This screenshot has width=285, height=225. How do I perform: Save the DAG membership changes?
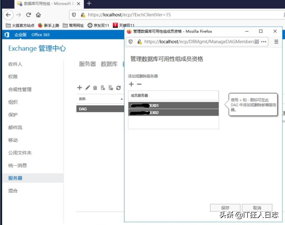tap(225, 208)
